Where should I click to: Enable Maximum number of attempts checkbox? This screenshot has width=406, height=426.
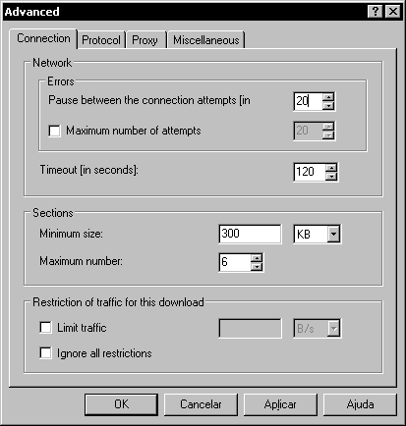[x=54, y=131]
